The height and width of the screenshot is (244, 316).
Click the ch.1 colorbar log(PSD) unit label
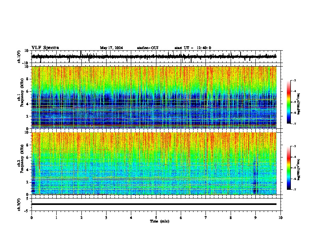click(x=299, y=104)
